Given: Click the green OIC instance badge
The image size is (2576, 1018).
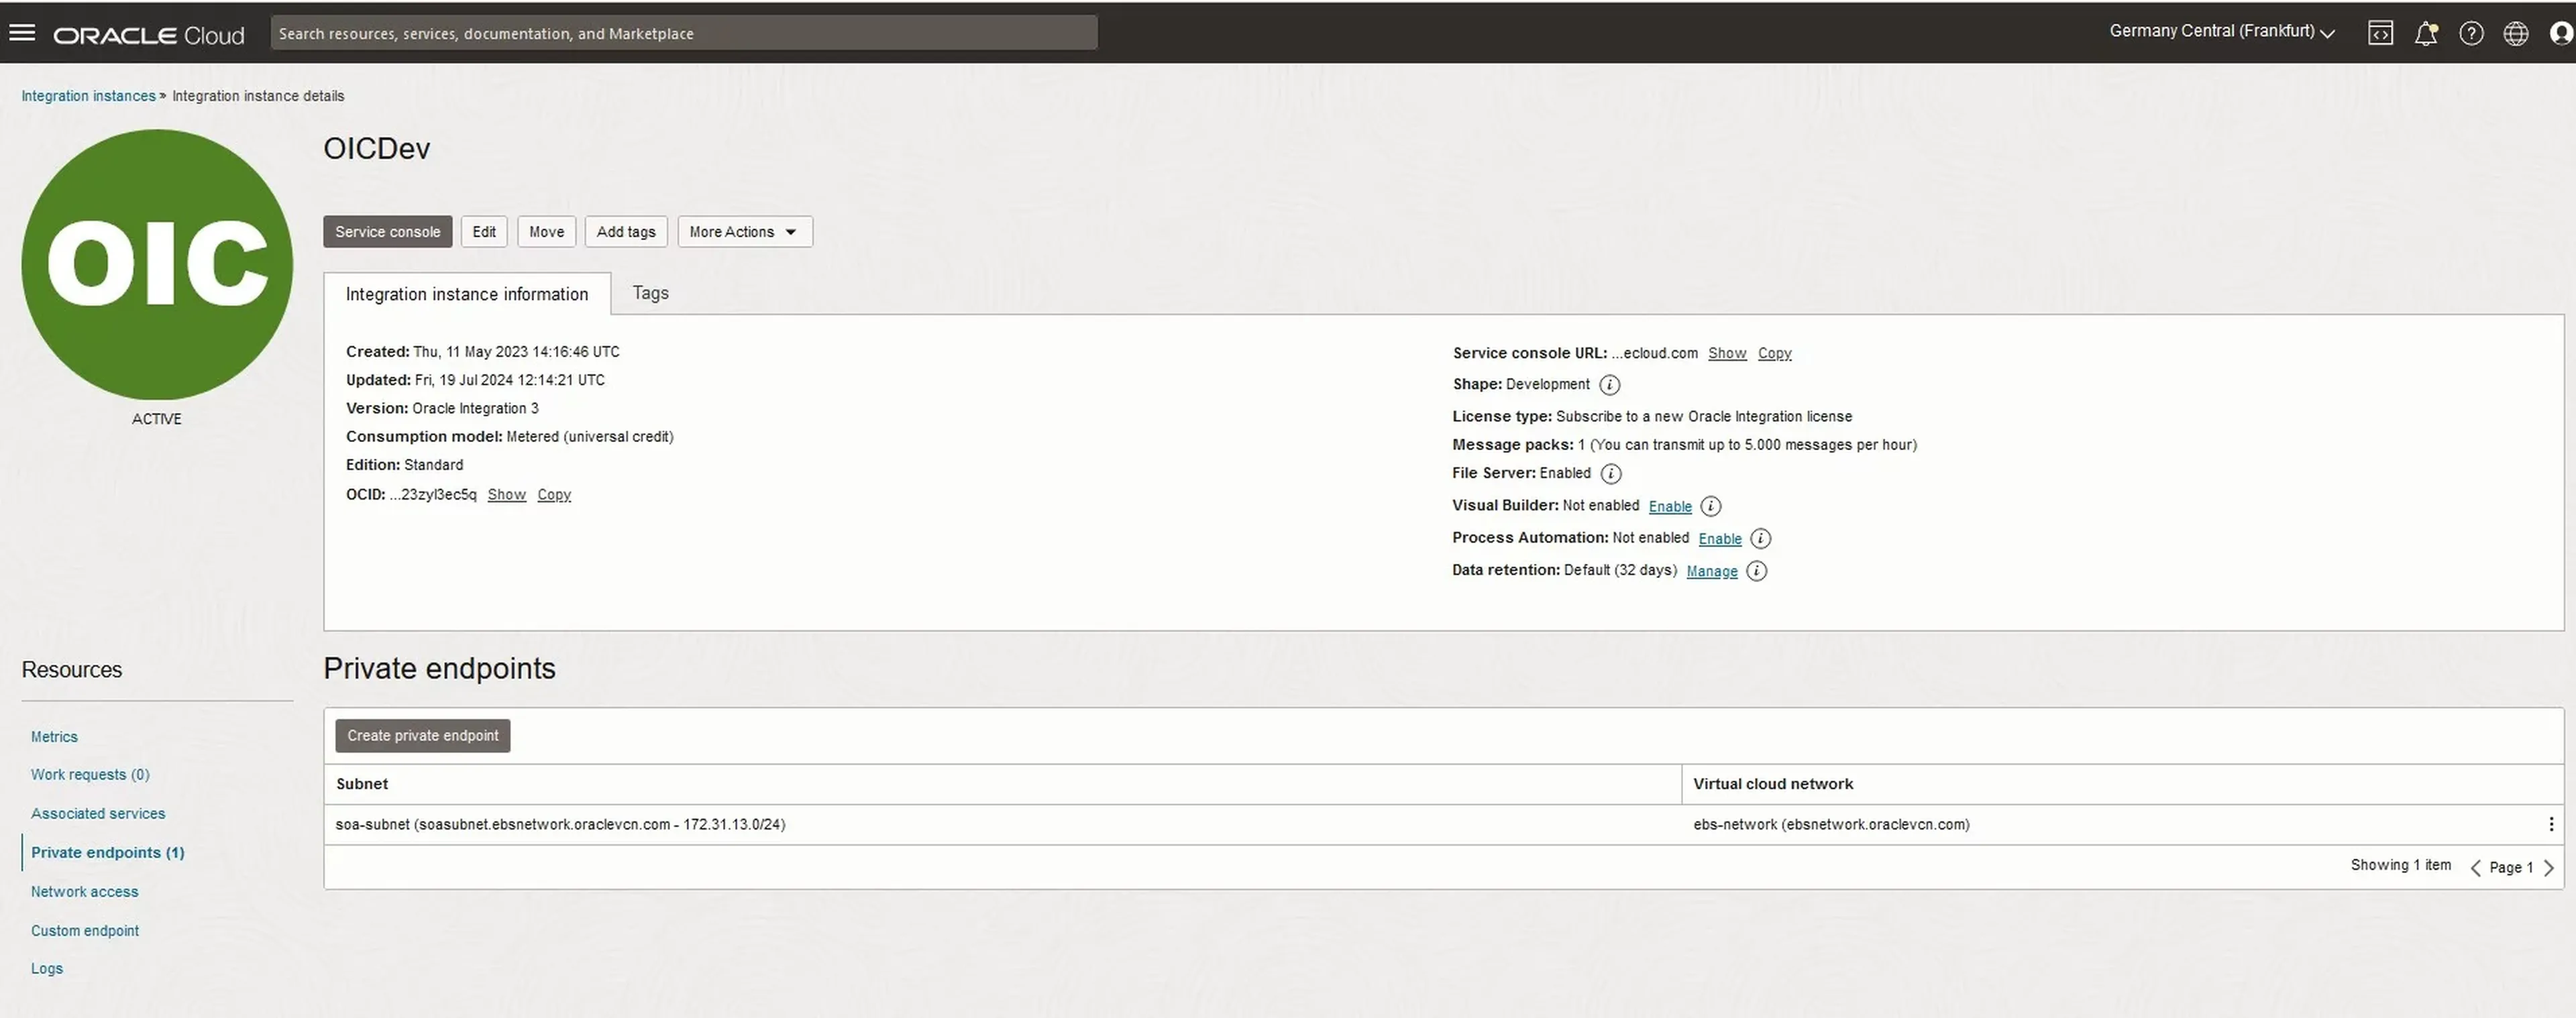Looking at the screenshot, I should [157, 264].
